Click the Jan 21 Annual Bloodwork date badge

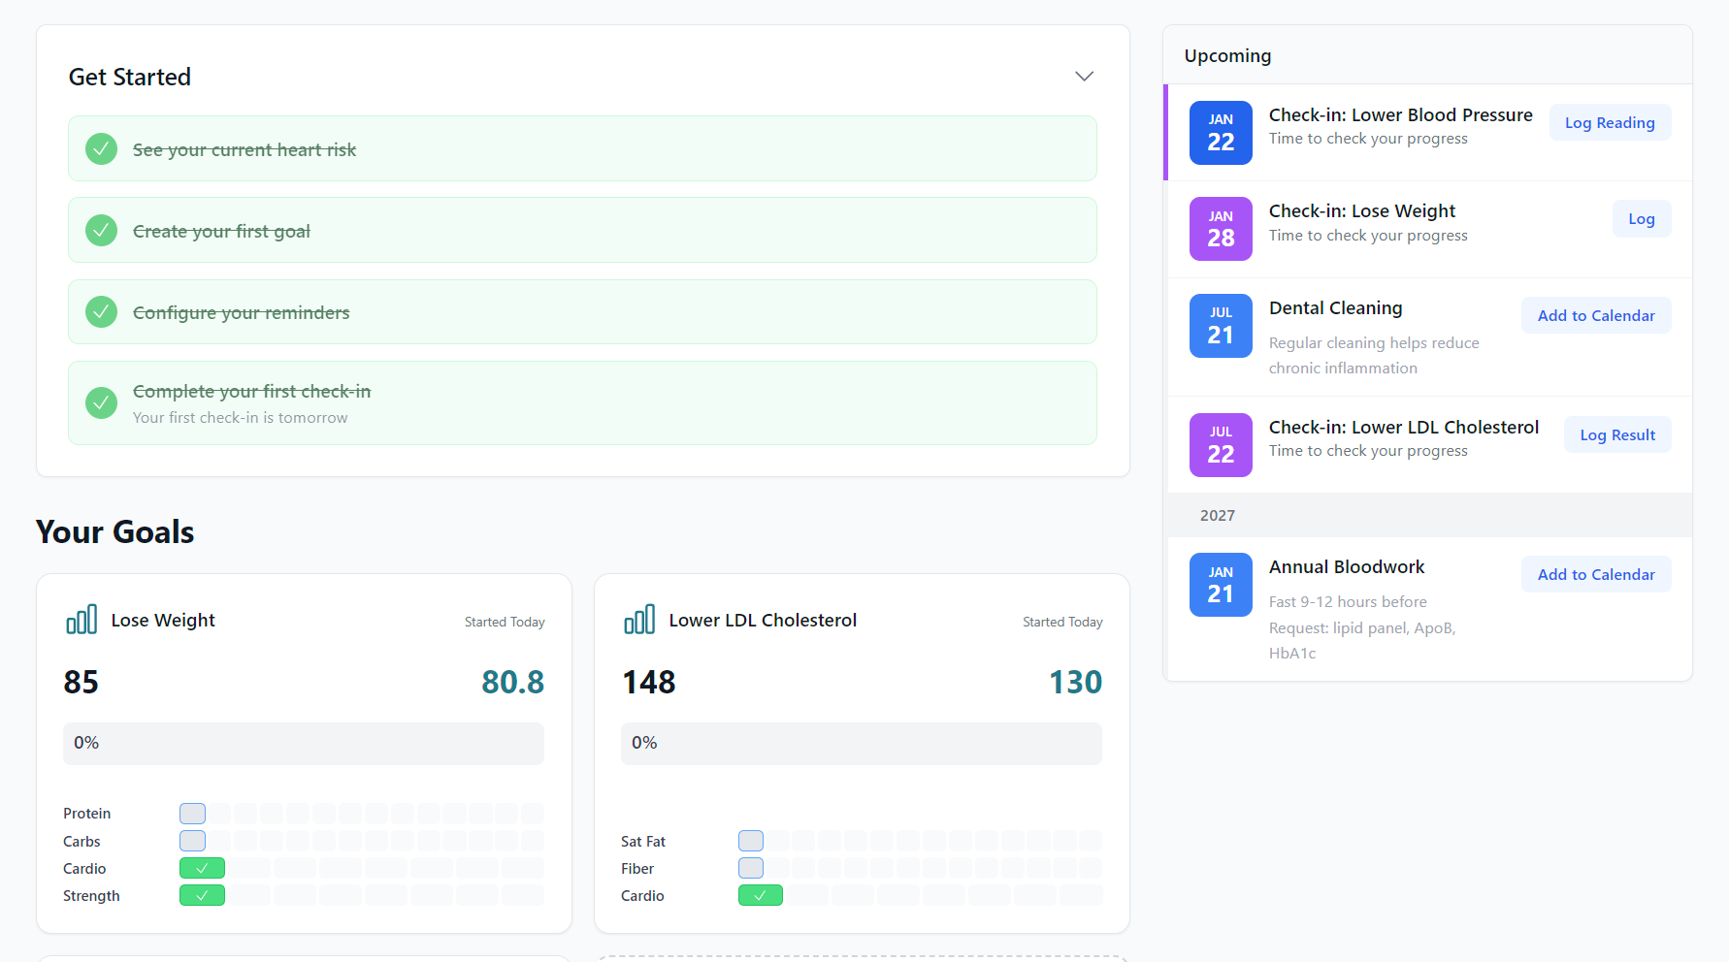tap(1221, 585)
